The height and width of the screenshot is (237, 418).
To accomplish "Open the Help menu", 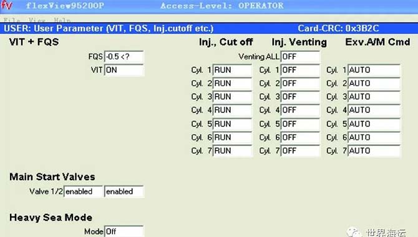I will [x=62, y=20].
